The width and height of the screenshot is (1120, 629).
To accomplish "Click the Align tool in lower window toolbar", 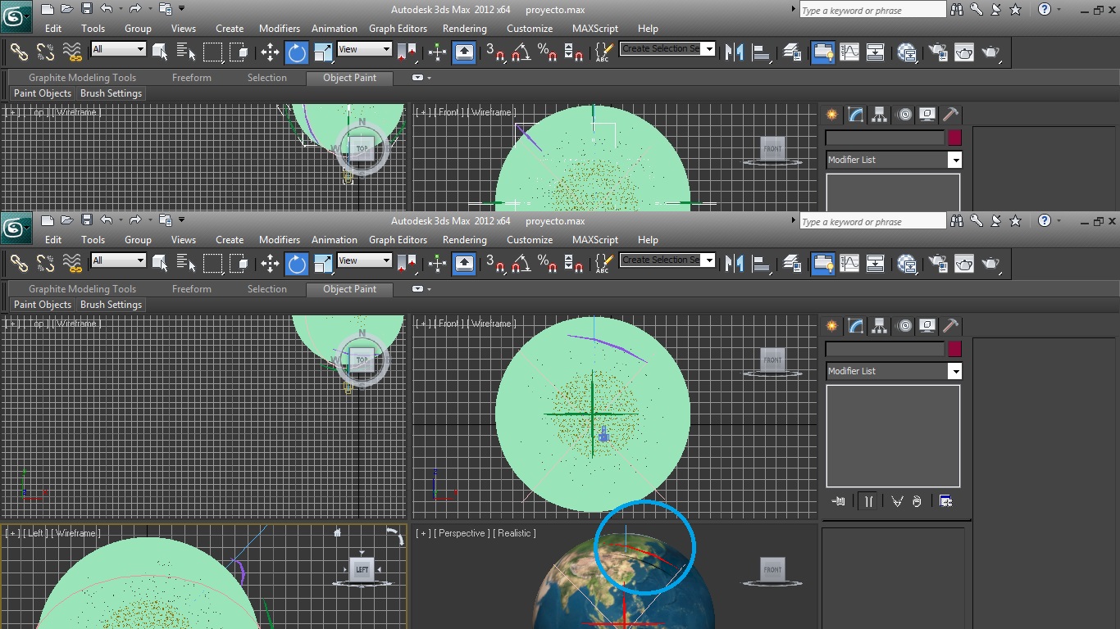I will (762, 263).
